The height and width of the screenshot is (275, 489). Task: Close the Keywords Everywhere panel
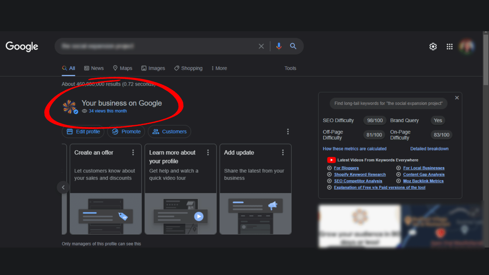[x=457, y=98]
